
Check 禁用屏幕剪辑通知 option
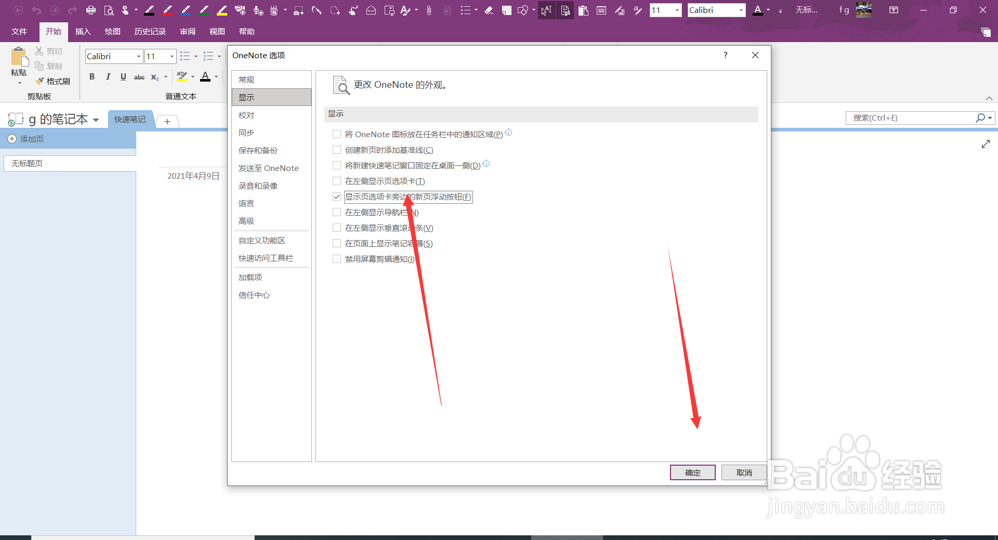[337, 259]
